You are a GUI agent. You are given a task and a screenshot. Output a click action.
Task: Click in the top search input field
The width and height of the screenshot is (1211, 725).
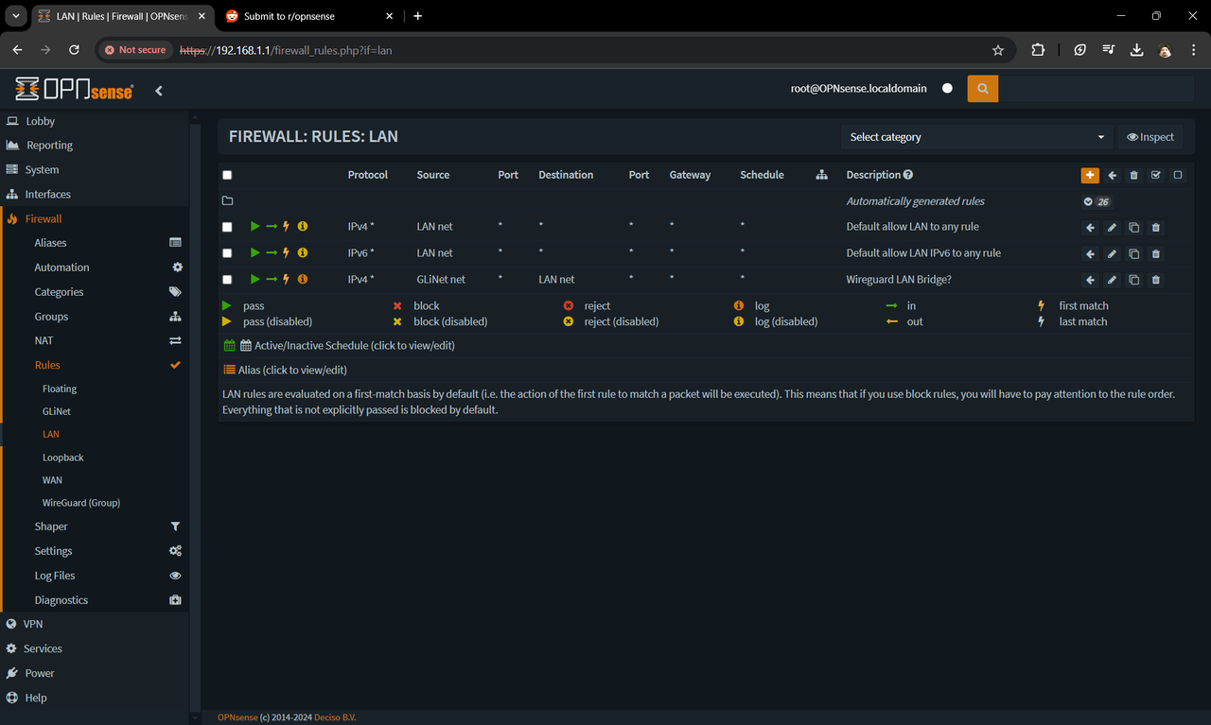point(1096,89)
